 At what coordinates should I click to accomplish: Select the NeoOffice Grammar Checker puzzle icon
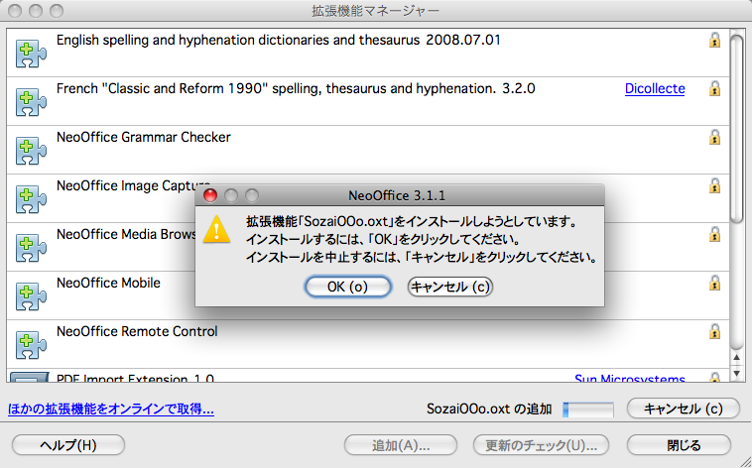click(31, 150)
